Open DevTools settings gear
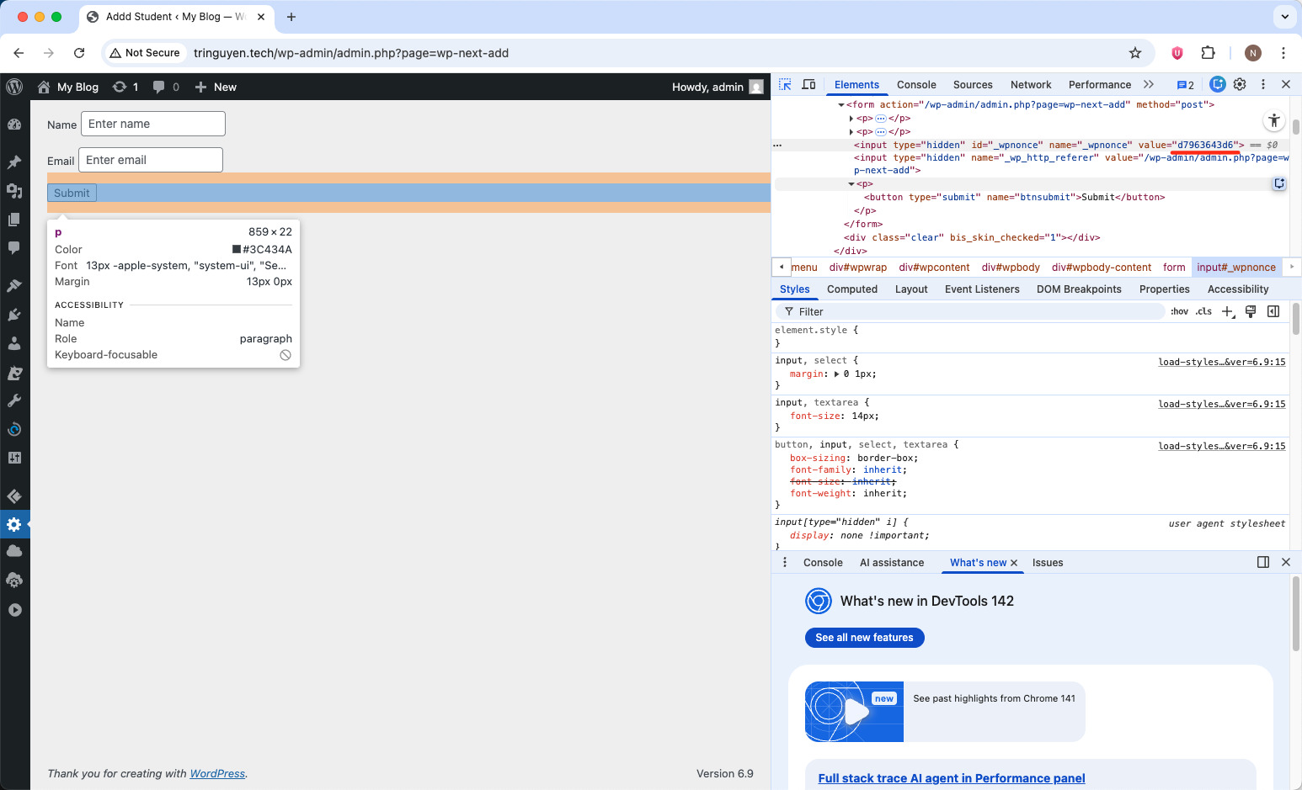The image size is (1302, 790). point(1240,84)
